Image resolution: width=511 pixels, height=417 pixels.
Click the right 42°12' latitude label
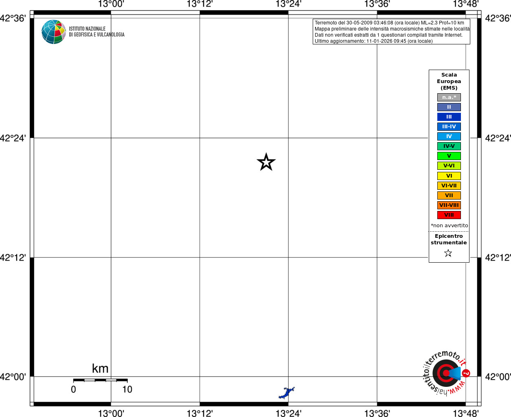(x=498, y=257)
